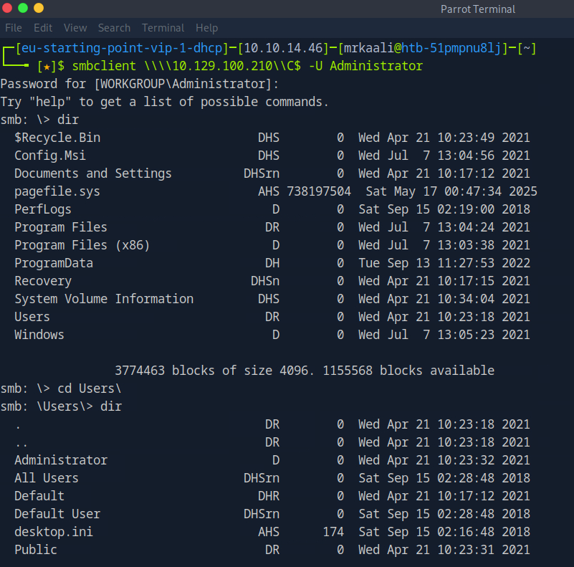Open the File menu
This screenshot has width=574, height=567.
click(x=14, y=28)
